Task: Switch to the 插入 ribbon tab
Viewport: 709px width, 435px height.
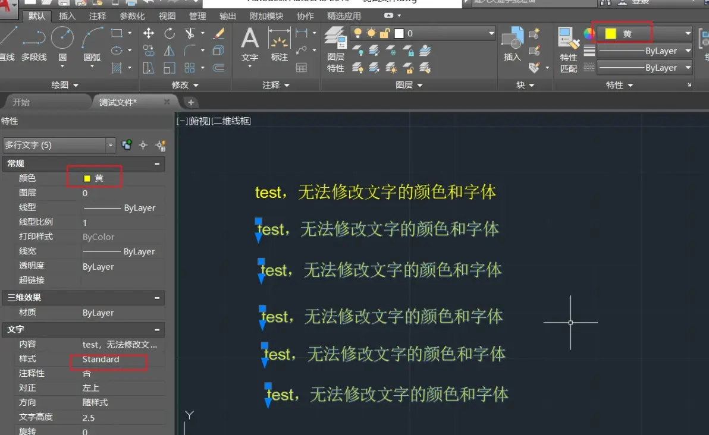Action: 67,16
